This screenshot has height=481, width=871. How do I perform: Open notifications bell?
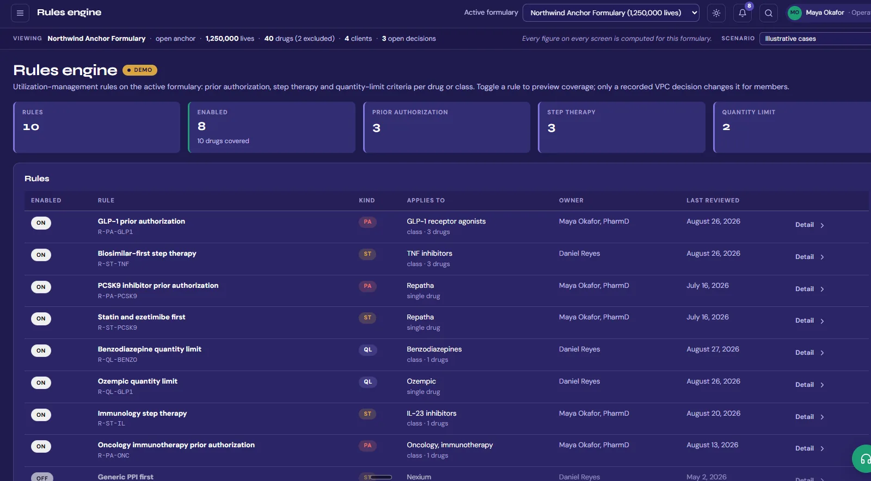[743, 13]
